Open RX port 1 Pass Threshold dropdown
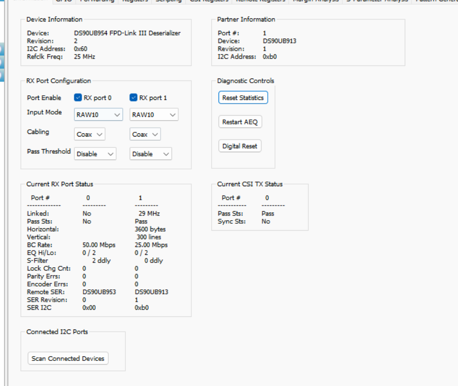 tap(151, 154)
